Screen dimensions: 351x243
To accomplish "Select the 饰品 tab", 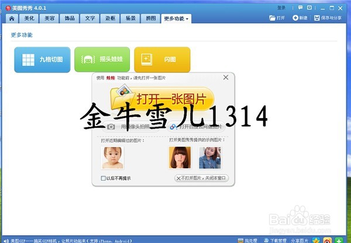I will pos(70,19).
